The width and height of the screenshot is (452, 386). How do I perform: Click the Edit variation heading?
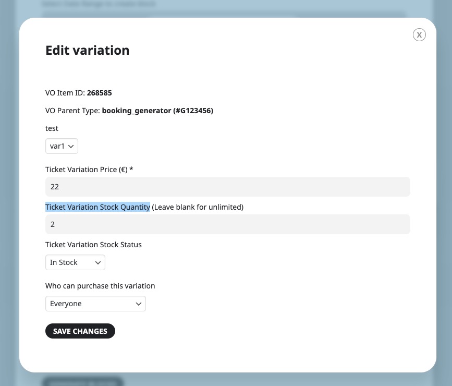pyautogui.click(x=88, y=50)
